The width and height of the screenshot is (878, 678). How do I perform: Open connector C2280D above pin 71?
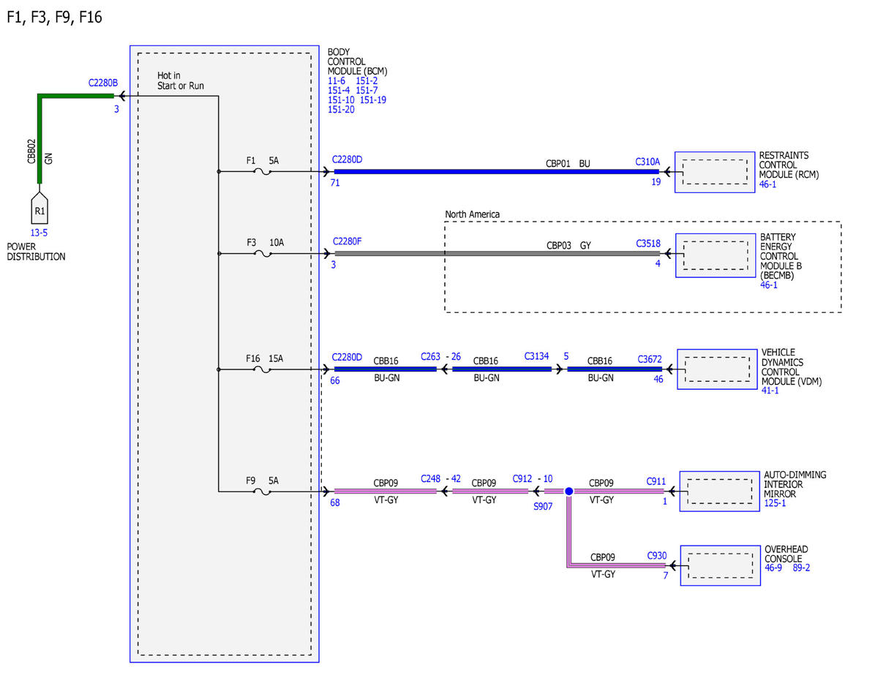(347, 159)
